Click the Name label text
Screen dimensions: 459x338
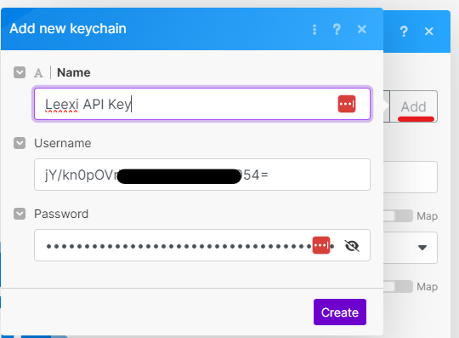pos(73,72)
